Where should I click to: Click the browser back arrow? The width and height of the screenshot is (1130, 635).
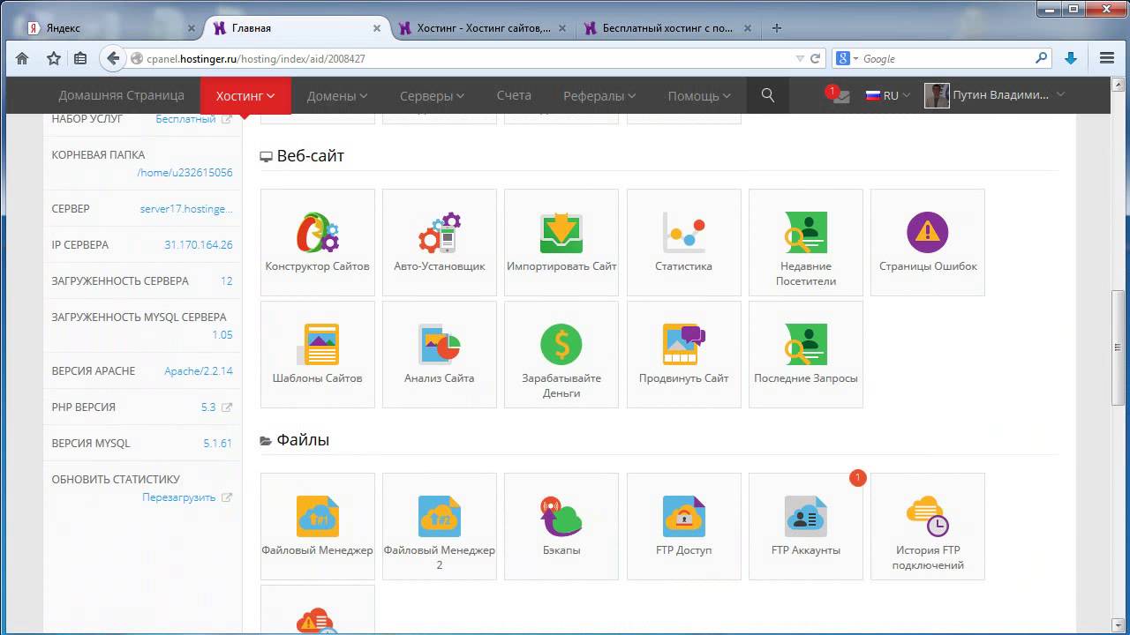coord(113,58)
